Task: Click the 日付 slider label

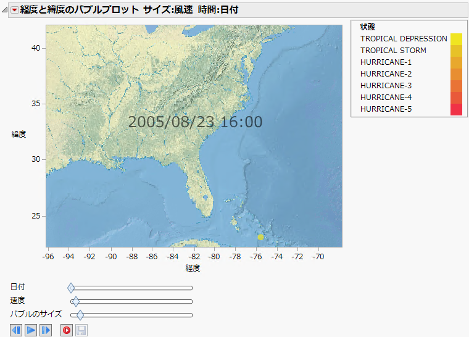Action: click(18, 287)
